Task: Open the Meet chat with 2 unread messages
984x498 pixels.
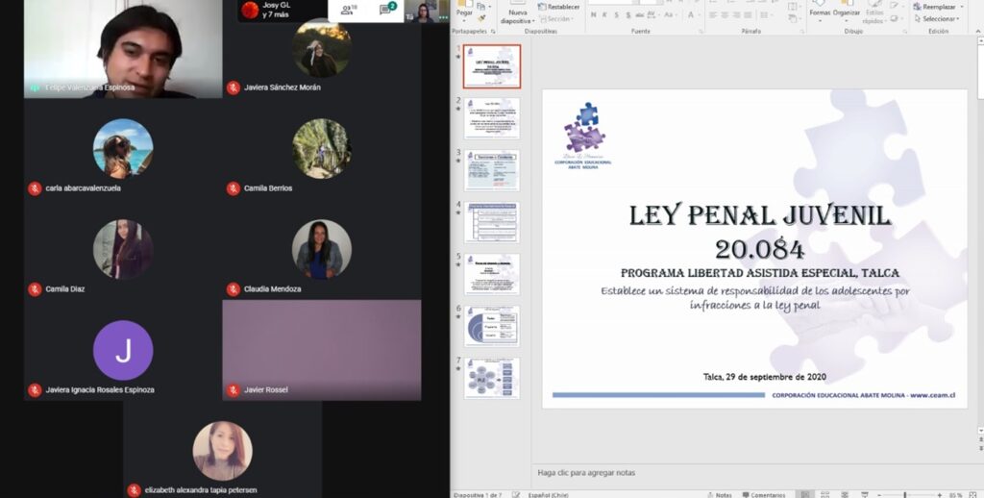Action: pyautogui.click(x=387, y=10)
